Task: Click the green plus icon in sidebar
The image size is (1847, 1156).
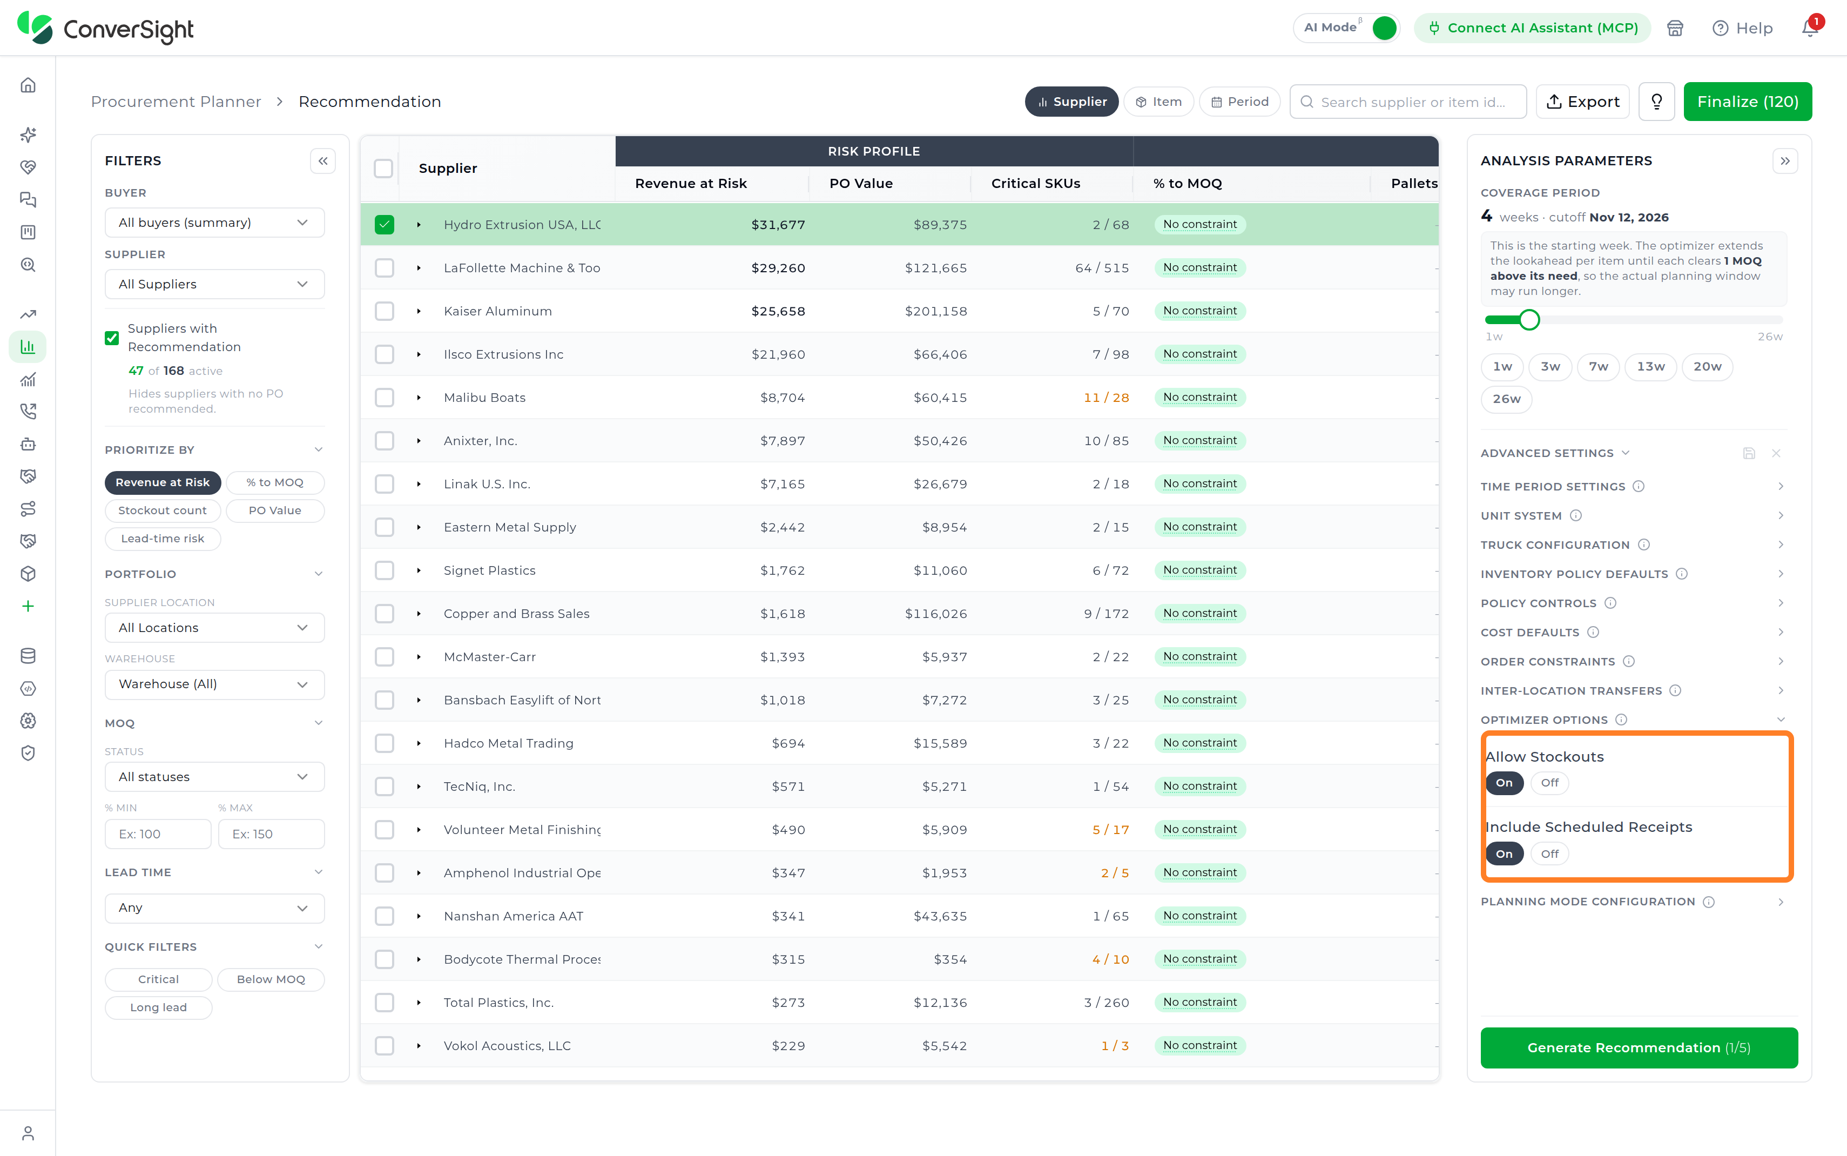Action: click(28, 606)
